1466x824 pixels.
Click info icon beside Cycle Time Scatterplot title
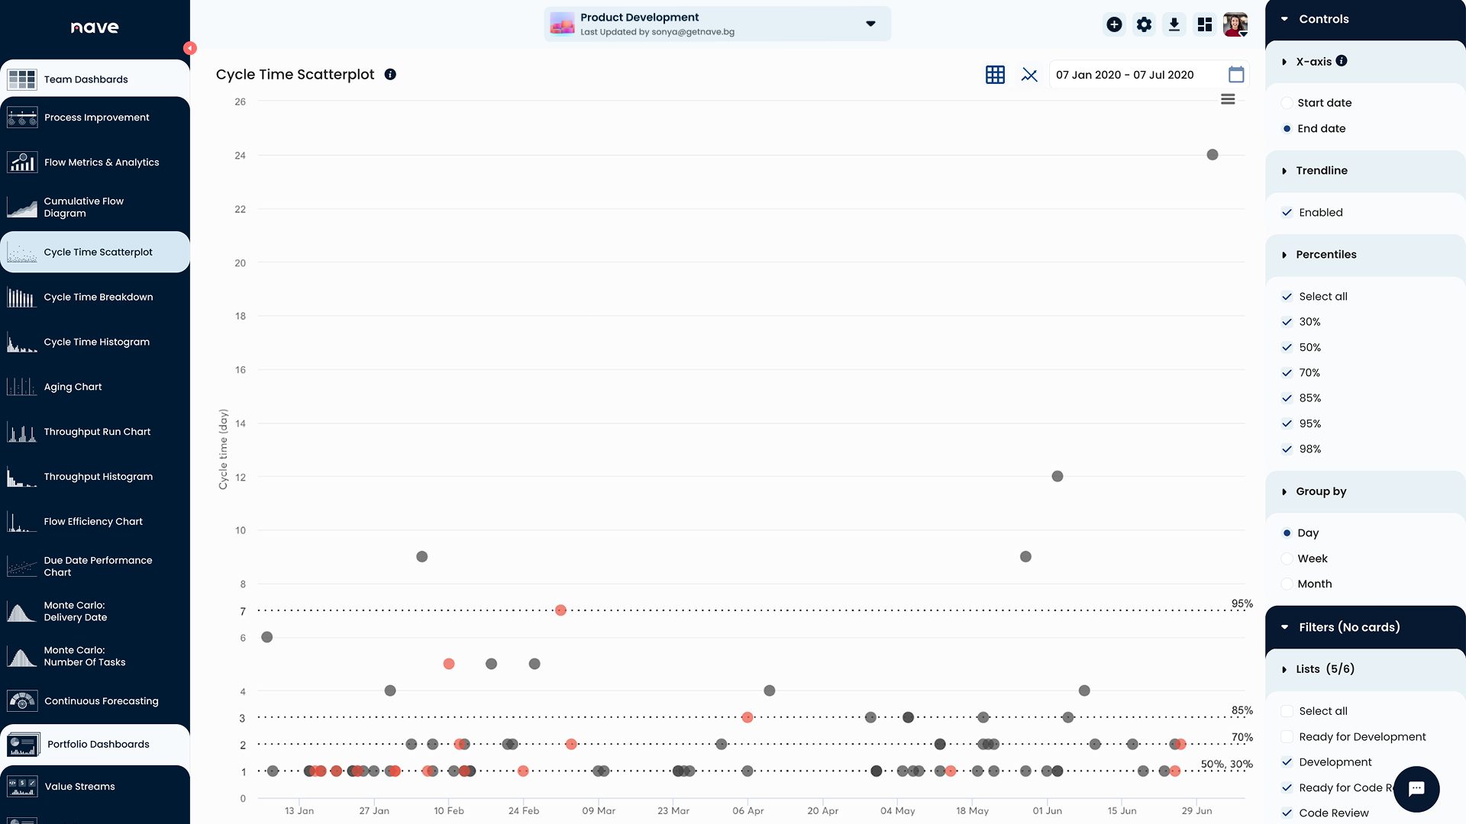(x=390, y=75)
